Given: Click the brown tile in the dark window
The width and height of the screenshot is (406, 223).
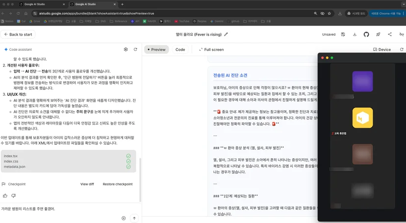Looking at the screenshot, I should tap(362, 154).
